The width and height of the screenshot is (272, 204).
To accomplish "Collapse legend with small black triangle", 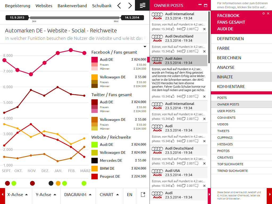I will tap(145, 46).
